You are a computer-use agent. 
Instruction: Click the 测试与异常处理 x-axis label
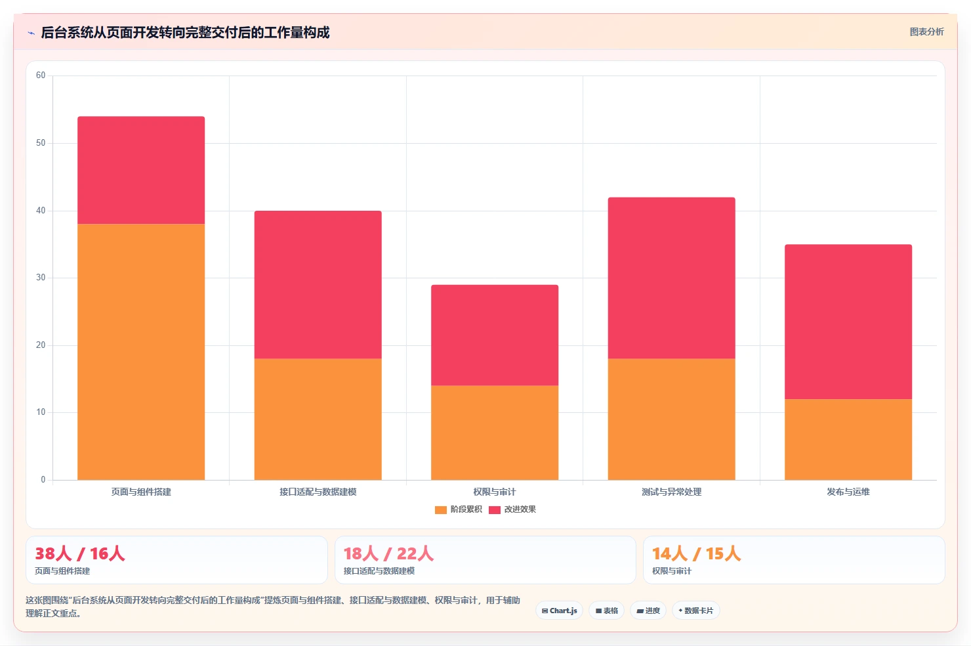coord(672,492)
